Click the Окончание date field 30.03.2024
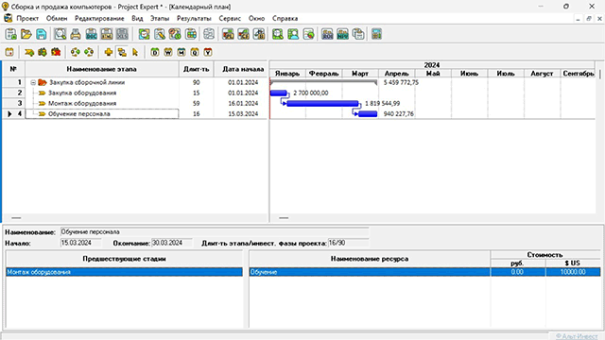The height and width of the screenshot is (340, 605). [171, 243]
